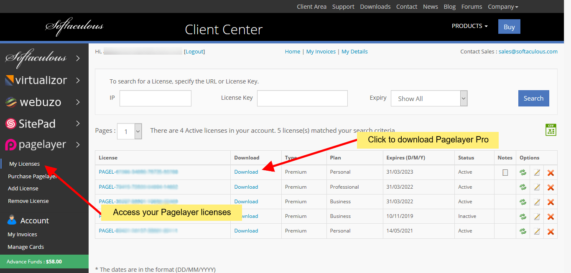Click Download link for Professional plan license
571x273 pixels.
point(246,187)
